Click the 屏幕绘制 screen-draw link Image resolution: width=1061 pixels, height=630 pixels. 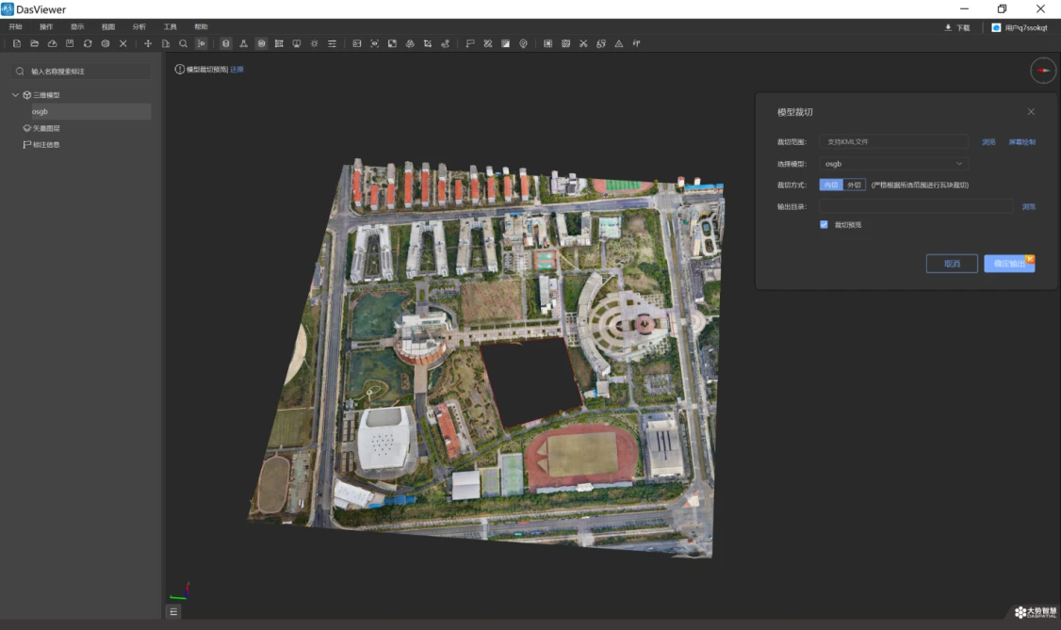(x=1022, y=142)
